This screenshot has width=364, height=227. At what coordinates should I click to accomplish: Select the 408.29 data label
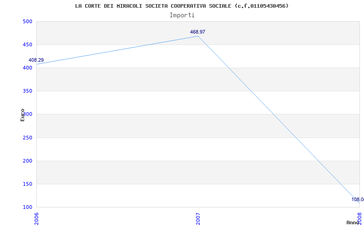click(36, 60)
